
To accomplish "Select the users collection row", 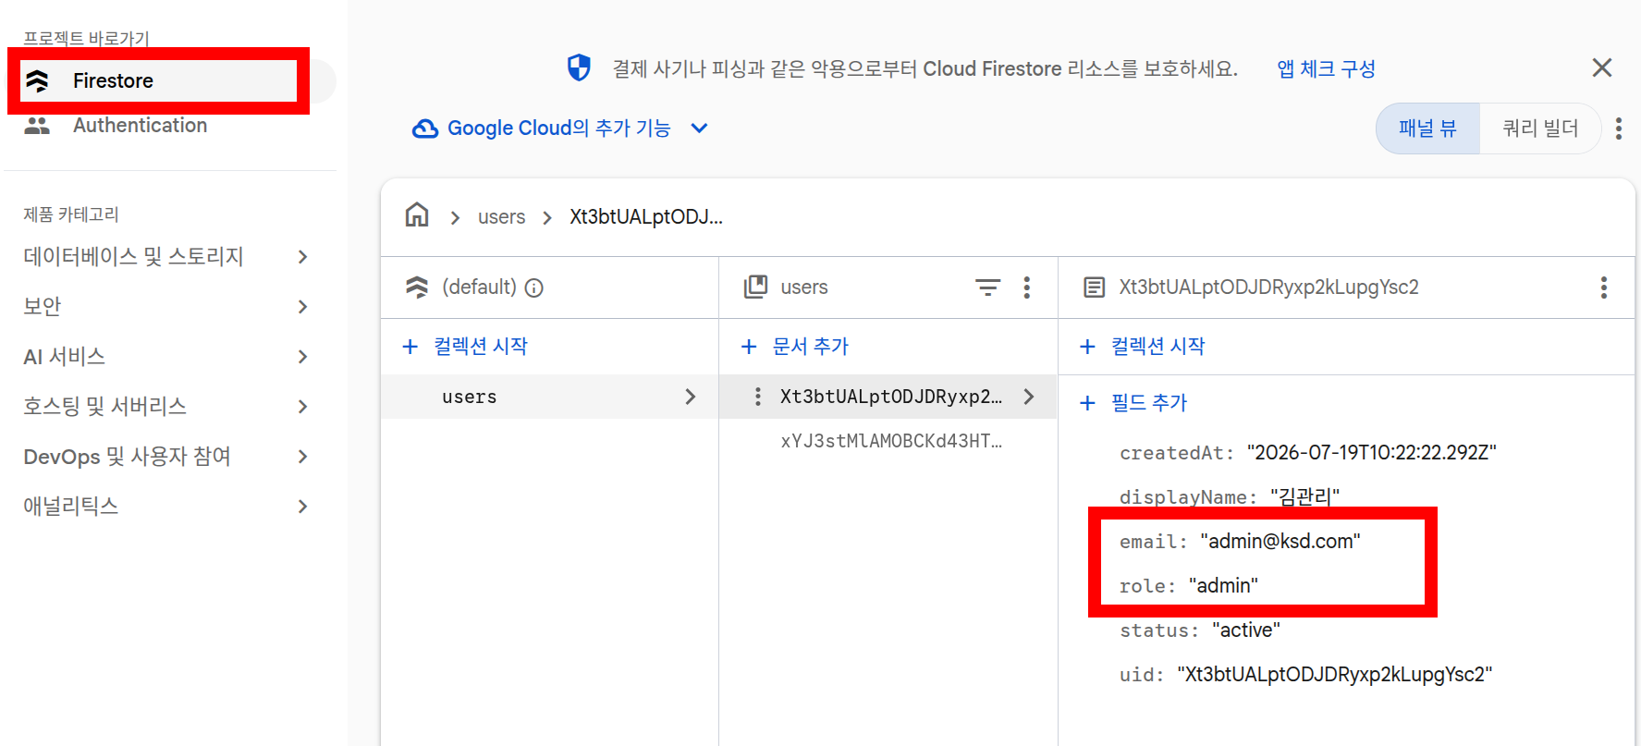I will pos(549,397).
